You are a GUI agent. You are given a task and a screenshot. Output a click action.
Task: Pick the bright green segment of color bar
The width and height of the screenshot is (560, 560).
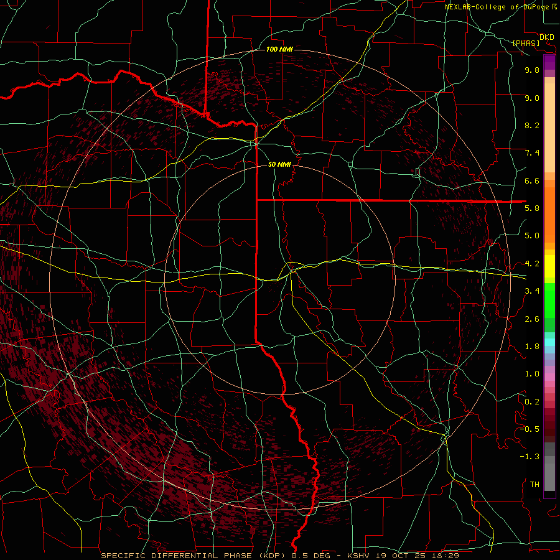(549, 301)
